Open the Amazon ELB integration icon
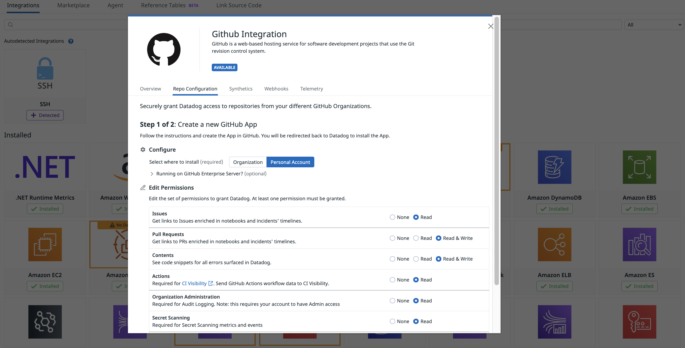Viewport: 685px width, 348px height. click(x=554, y=244)
